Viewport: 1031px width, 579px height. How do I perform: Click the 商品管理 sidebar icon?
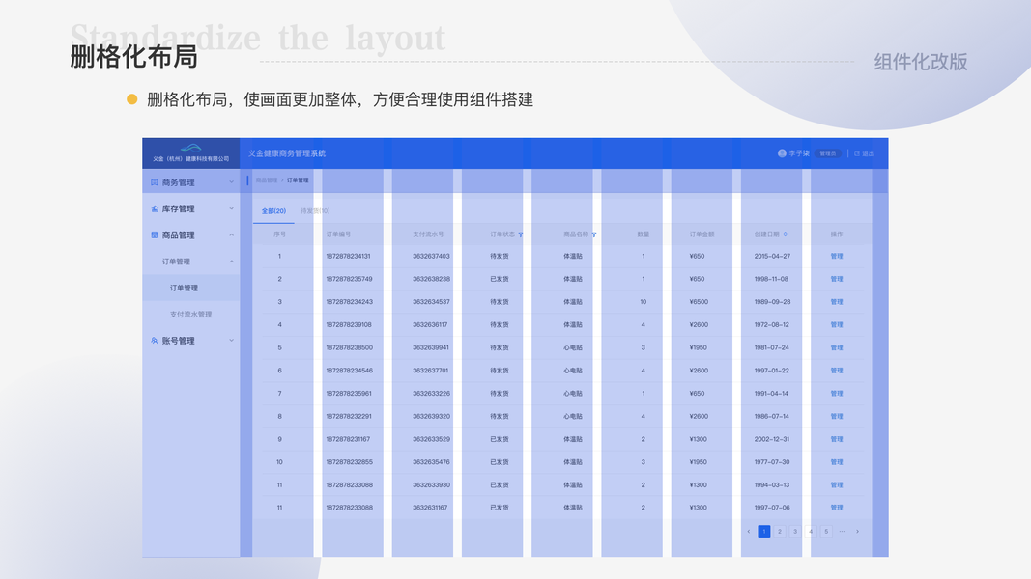pos(154,235)
